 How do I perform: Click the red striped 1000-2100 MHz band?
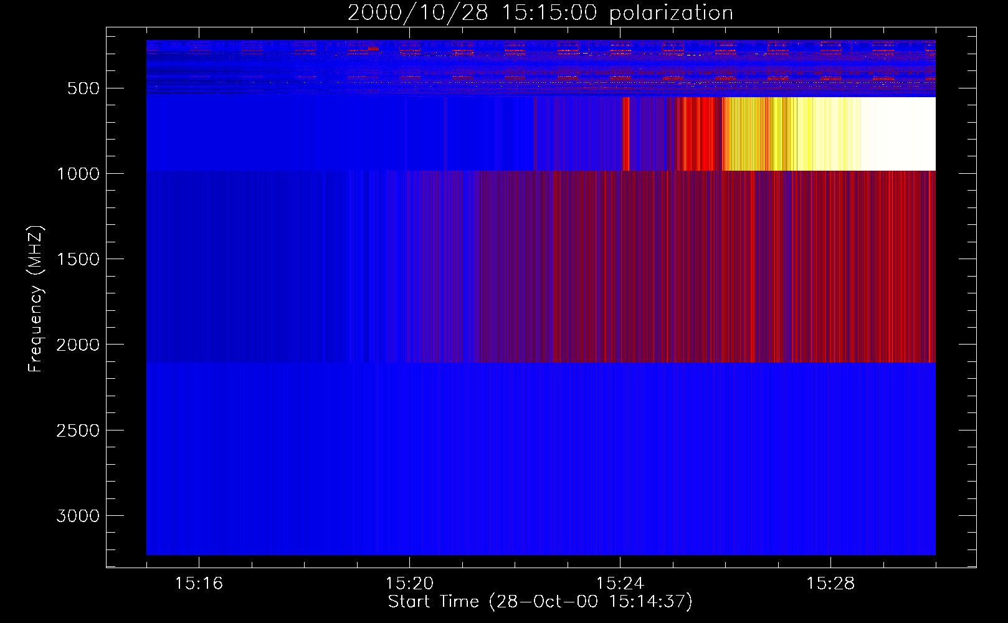pos(541,267)
